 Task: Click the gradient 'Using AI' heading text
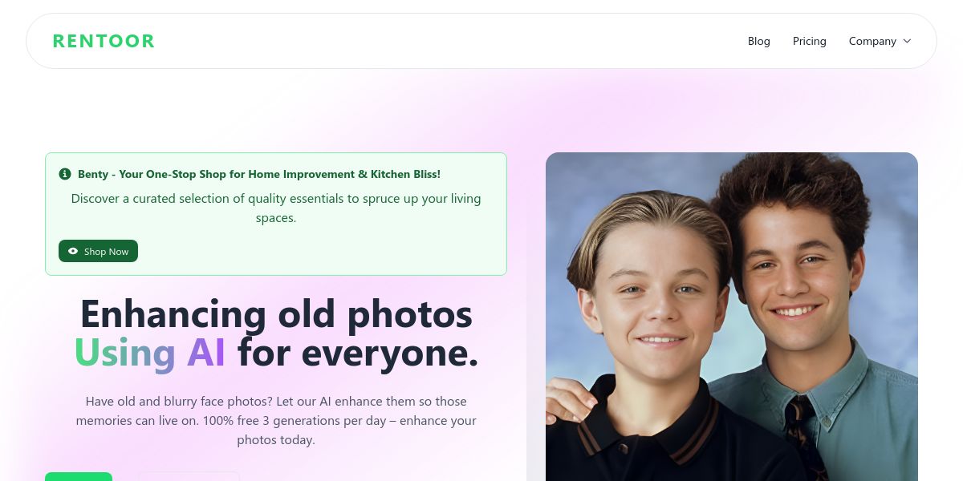(150, 352)
